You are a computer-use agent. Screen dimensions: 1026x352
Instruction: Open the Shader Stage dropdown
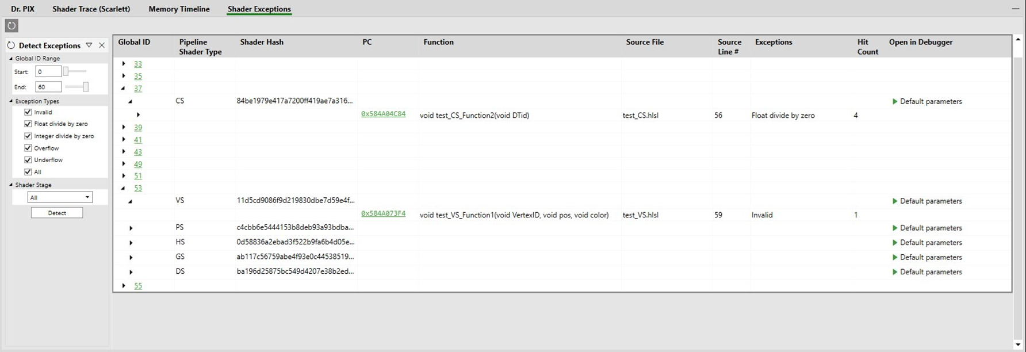[60, 197]
